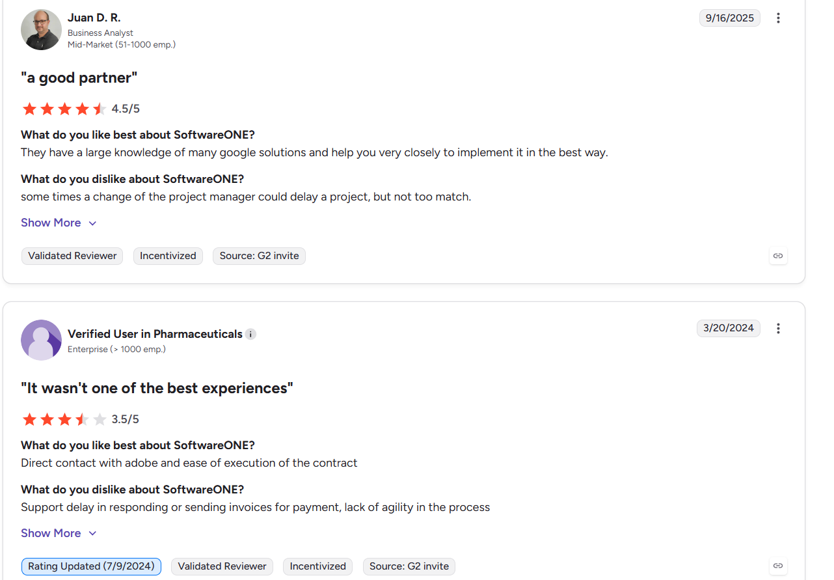
Task: Expand Show More on Juan's review
Action: coord(59,223)
